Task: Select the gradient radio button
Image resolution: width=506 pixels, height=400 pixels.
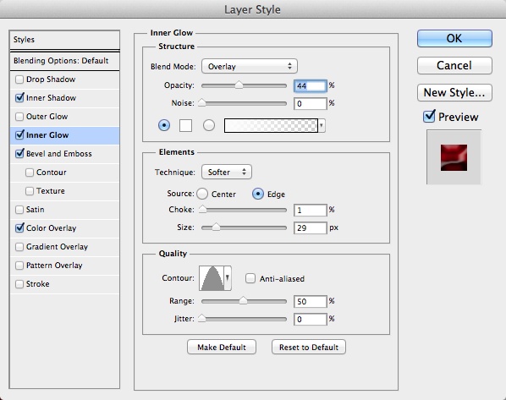Action: tap(209, 125)
